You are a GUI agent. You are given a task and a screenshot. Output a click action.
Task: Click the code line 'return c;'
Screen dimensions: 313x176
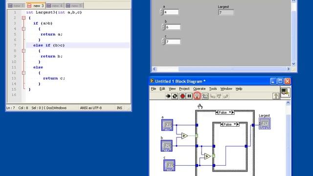tap(54, 78)
